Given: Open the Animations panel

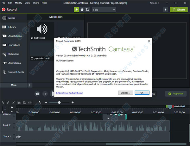Looking at the screenshot, I should tap(13, 63).
